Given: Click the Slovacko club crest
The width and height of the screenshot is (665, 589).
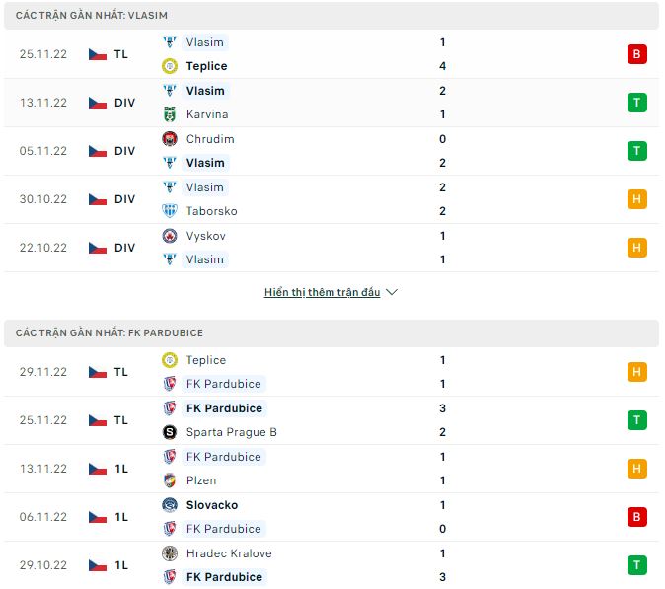Looking at the screenshot, I should [169, 505].
